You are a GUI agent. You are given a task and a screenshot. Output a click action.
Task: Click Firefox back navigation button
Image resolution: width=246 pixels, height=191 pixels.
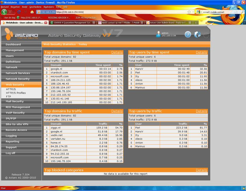[4, 12]
